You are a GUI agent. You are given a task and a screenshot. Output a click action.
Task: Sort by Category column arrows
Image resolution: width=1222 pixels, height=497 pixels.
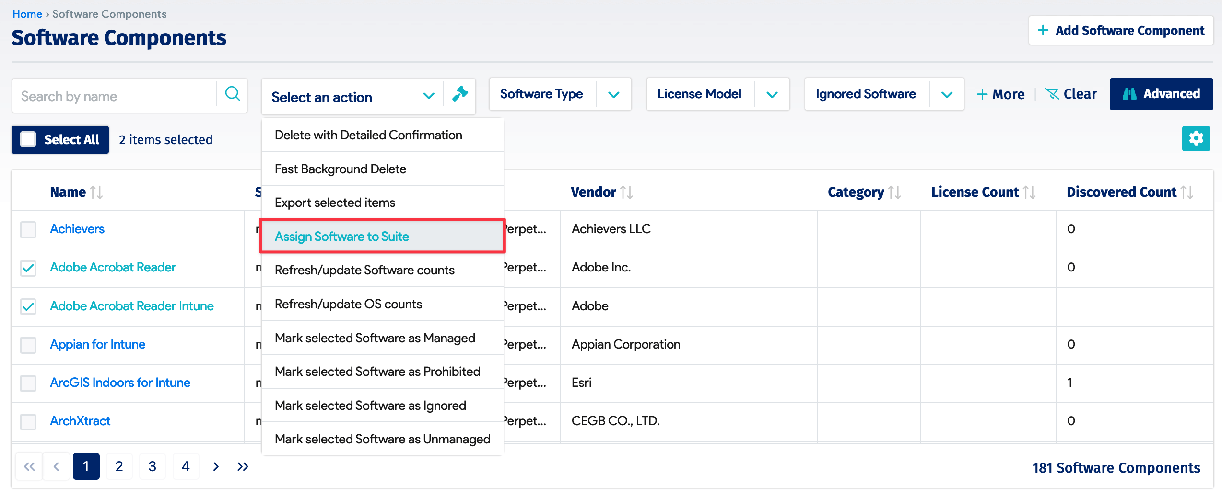pyautogui.click(x=894, y=192)
